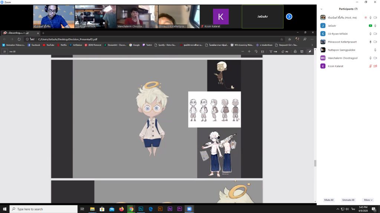380x213 pixels.
Task: Toggle C6-Rycen-MTA04's microphone
Action: (x=370, y=34)
